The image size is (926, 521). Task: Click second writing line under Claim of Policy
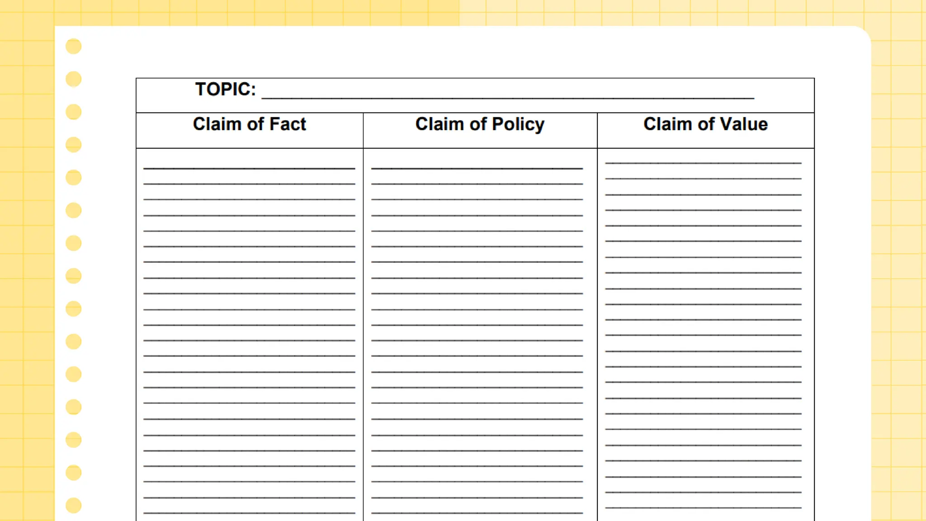477,184
